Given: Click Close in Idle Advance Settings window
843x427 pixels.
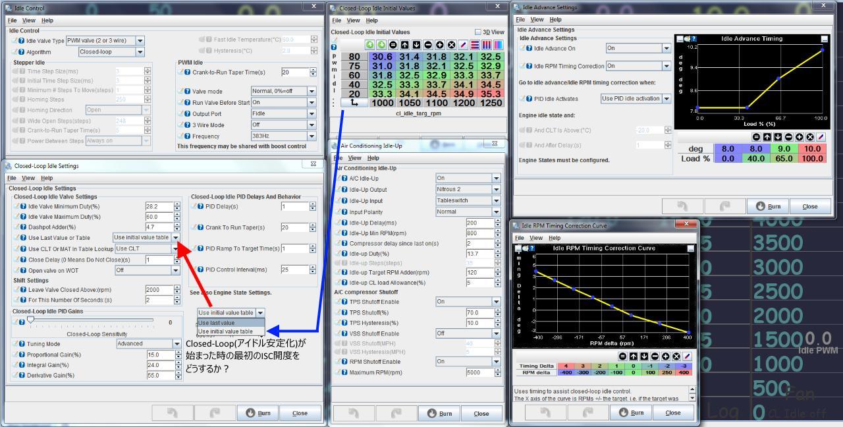Looking at the screenshot, I should point(809,206).
